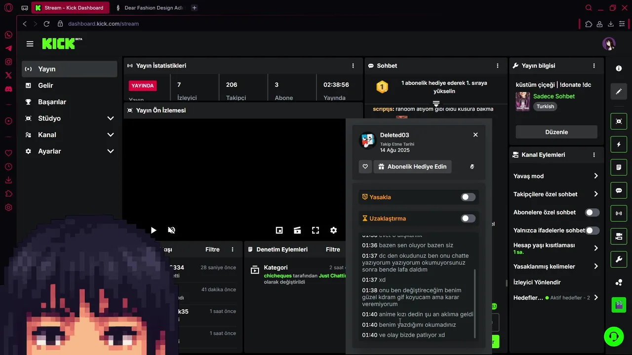Select Yayın in the left navigation
The height and width of the screenshot is (355, 632).
coord(70,69)
